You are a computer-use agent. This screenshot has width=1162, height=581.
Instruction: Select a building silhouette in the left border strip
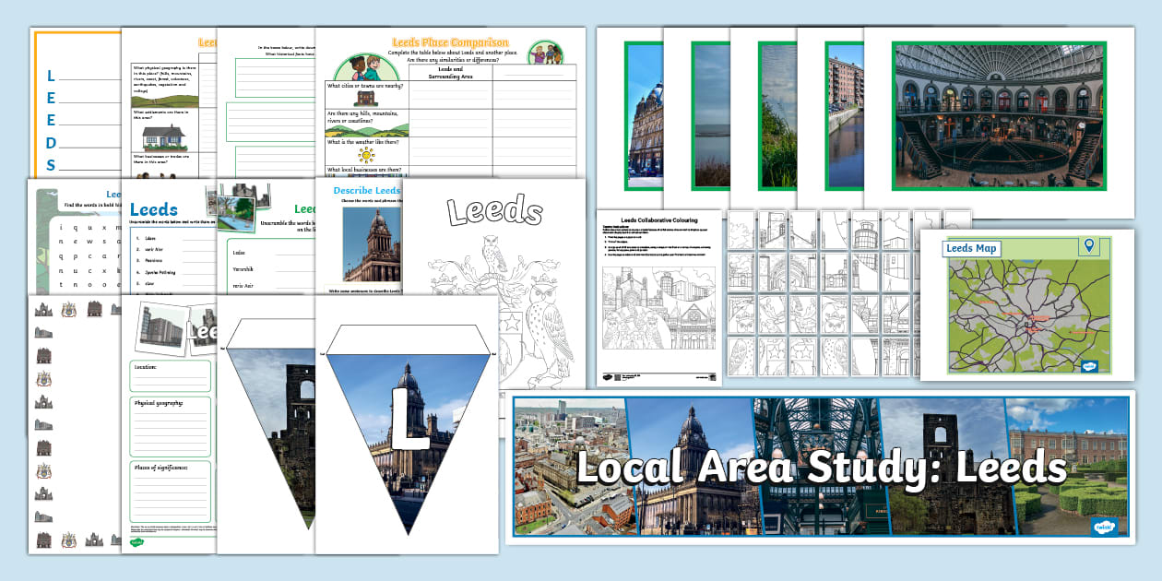(x=41, y=332)
